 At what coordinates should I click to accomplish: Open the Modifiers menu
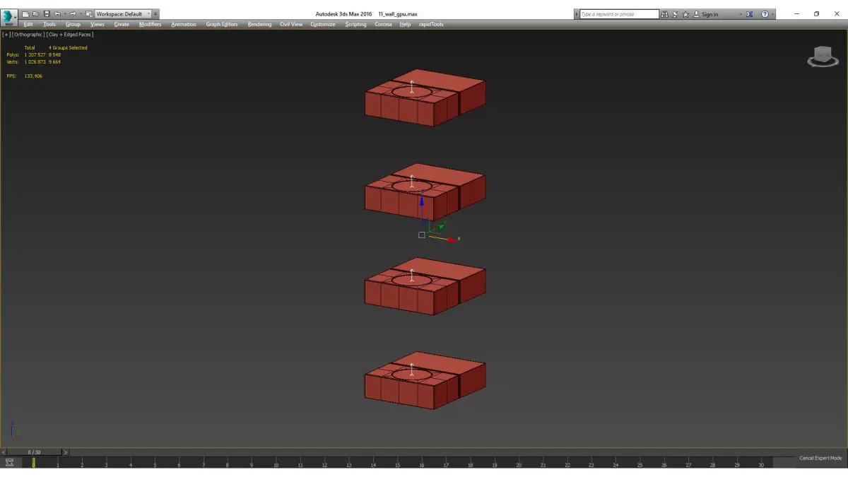point(151,24)
